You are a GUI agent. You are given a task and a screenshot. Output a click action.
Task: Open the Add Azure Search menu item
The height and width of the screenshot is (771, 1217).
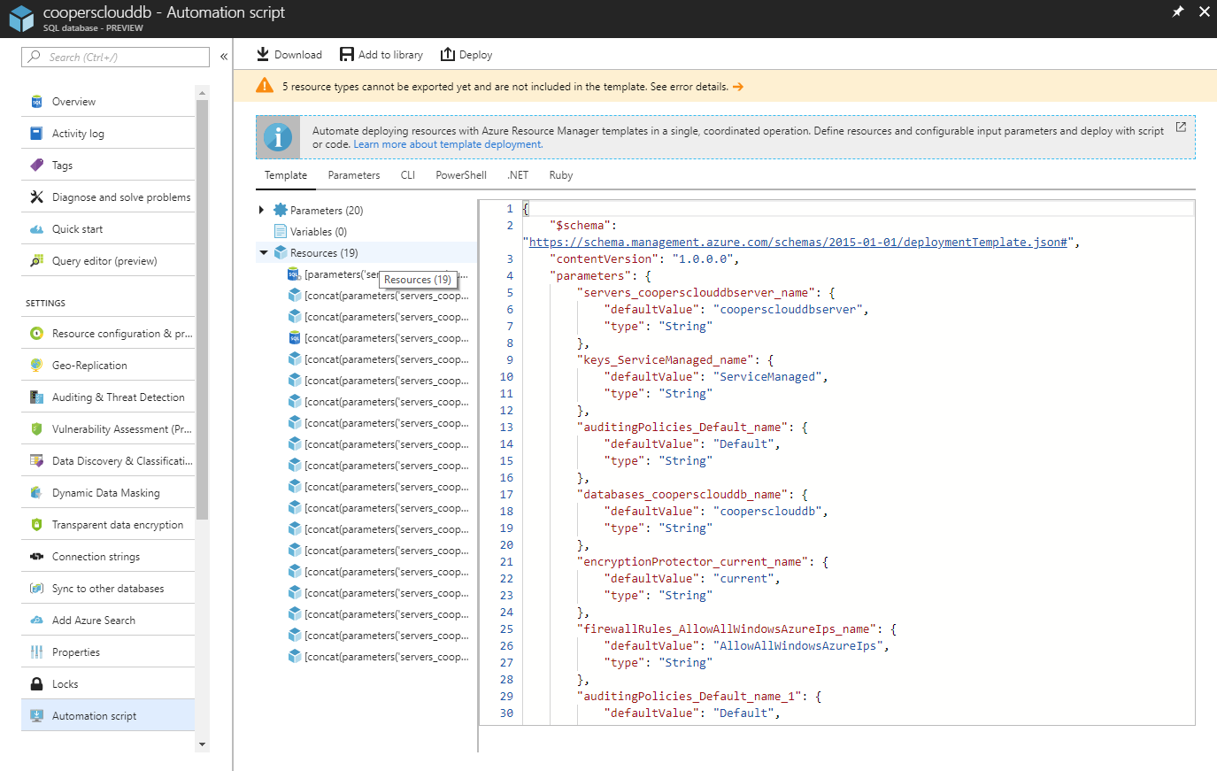[108, 621]
